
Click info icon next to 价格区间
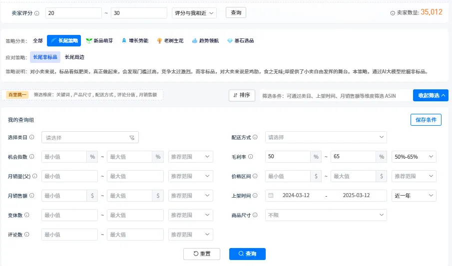pos(255,176)
